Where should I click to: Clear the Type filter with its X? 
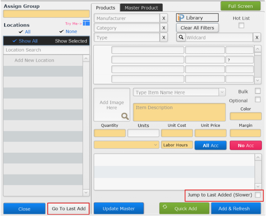[163, 37]
